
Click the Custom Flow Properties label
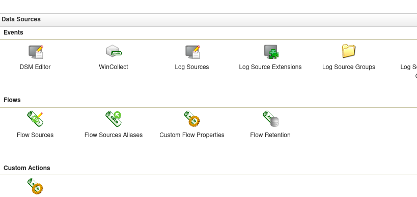click(x=192, y=135)
